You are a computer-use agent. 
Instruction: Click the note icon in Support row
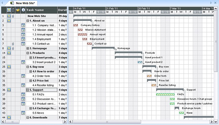tap(9, 90)
